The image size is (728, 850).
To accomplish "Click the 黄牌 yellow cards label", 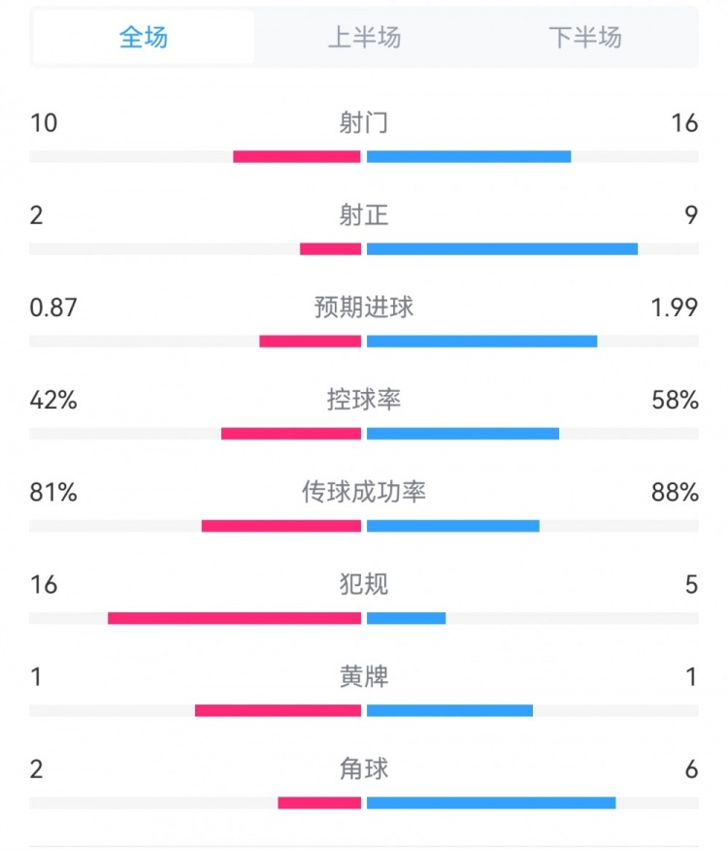I will [x=364, y=676].
